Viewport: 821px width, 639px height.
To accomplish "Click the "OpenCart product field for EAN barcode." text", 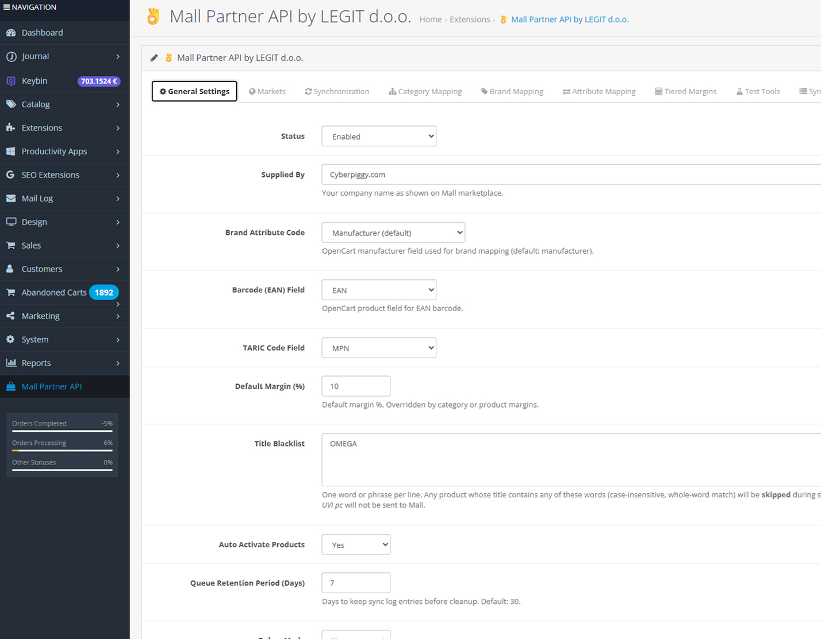I will pos(393,309).
